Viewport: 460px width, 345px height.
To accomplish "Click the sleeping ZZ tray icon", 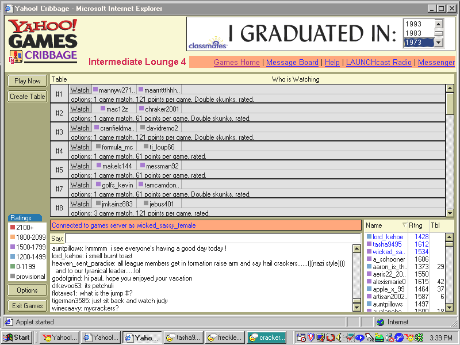I will click(379, 338).
